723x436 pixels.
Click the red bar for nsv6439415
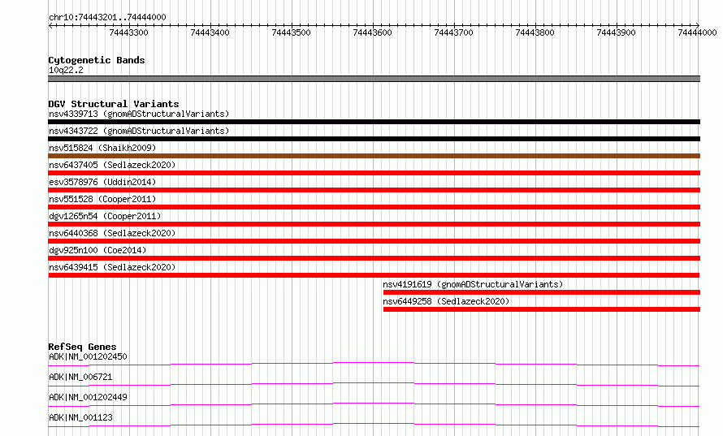(374, 275)
